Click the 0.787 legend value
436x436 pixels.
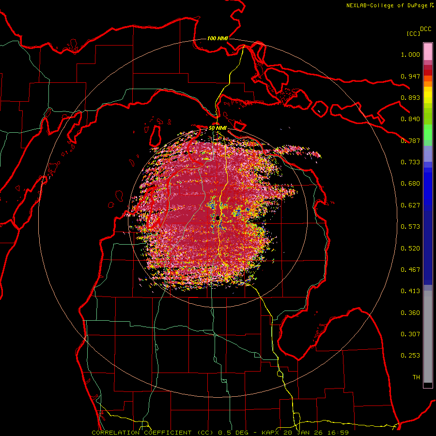pyautogui.click(x=410, y=140)
